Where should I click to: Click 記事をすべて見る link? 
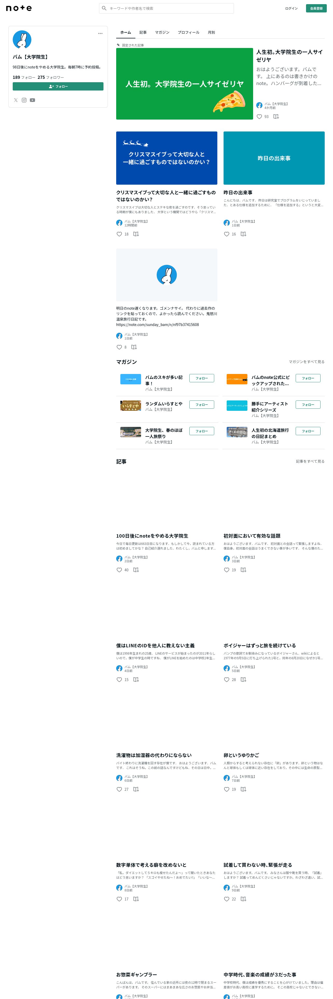310,461
